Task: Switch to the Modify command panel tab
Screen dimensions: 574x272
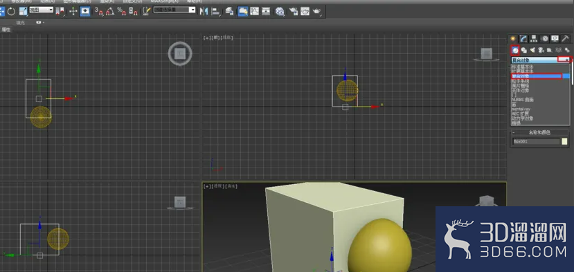Action: click(x=524, y=39)
